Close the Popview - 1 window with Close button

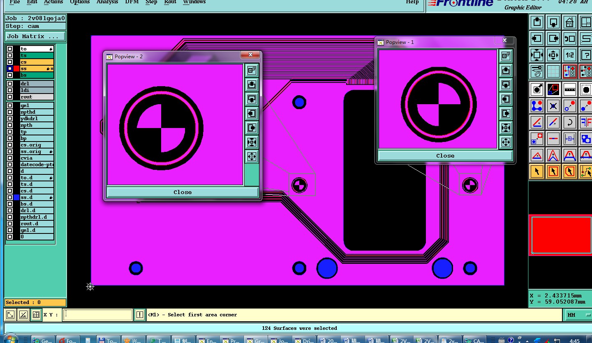[445, 155]
